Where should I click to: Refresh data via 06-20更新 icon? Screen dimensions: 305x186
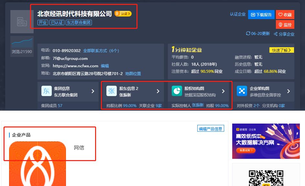coord(248,33)
